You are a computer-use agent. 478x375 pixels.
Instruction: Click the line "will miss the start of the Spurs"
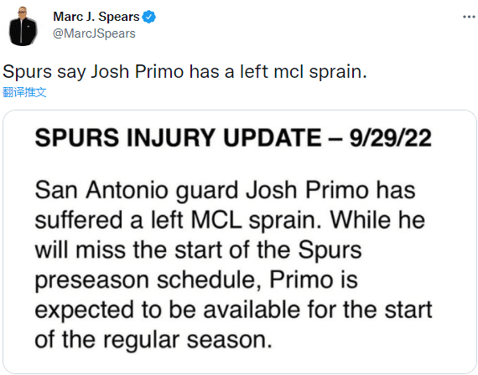pos(198,249)
